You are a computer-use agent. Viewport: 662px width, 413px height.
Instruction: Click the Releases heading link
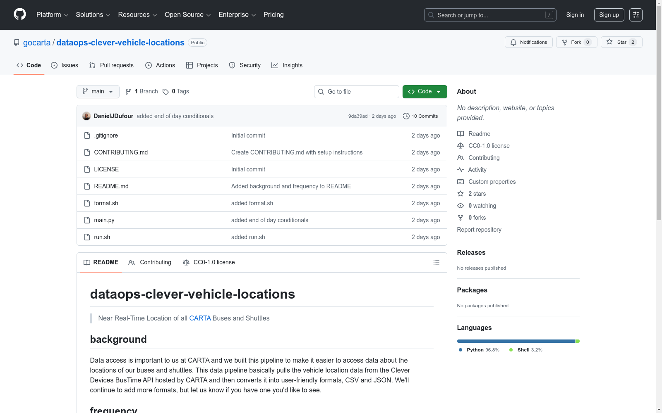(x=471, y=252)
